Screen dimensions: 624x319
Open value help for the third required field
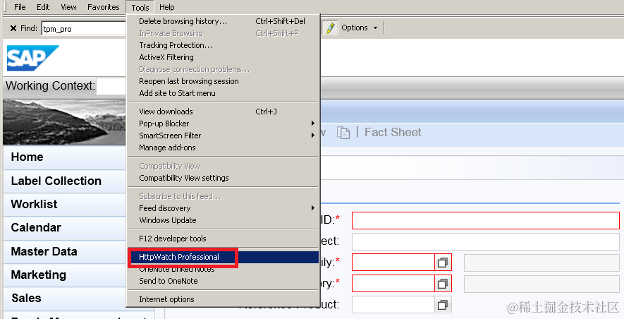click(443, 263)
